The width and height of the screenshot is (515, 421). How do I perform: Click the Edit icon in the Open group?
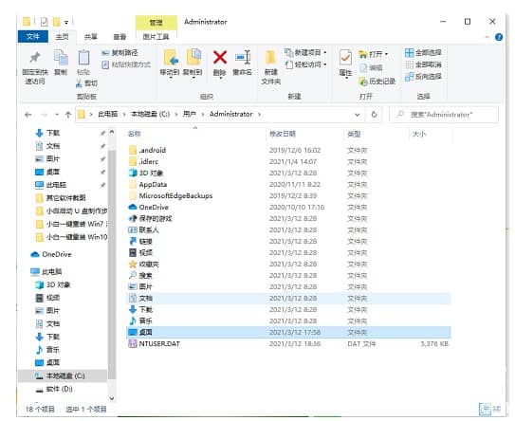pos(363,67)
